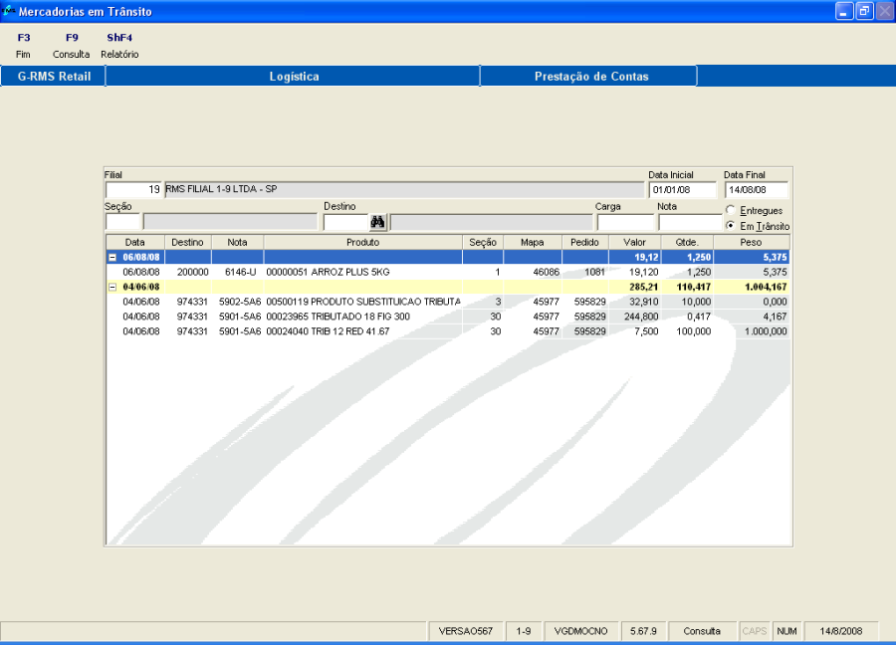Screen dimensions: 896x645
Task: Collapse the 06/08/08 date group
Action: coord(112,258)
